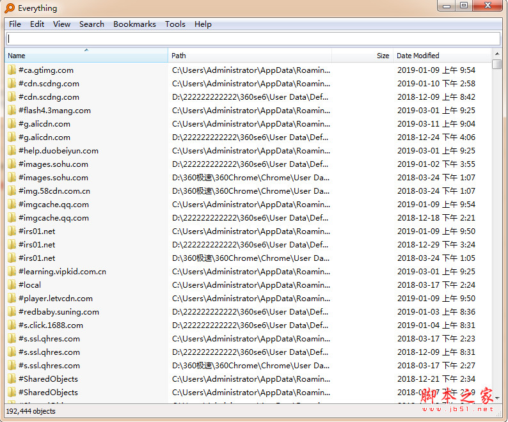The image size is (508, 422).
Task: Select #ca.gtimg.com folder name
Action: pyautogui.click(x=46, y=70)
